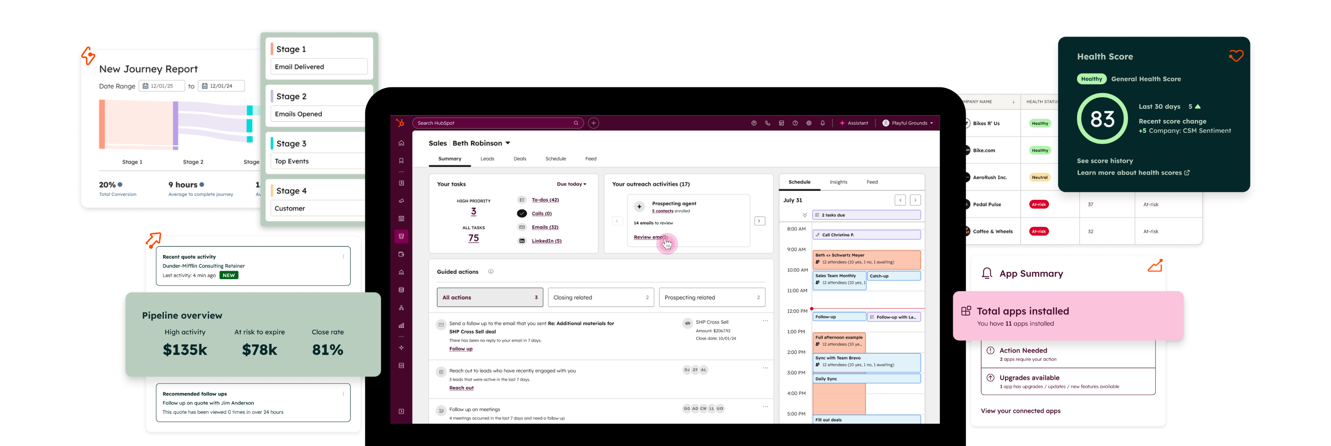Open the notifications bell in top bar
This screenshot has width=1331, height=446.
tap(823, 124)
